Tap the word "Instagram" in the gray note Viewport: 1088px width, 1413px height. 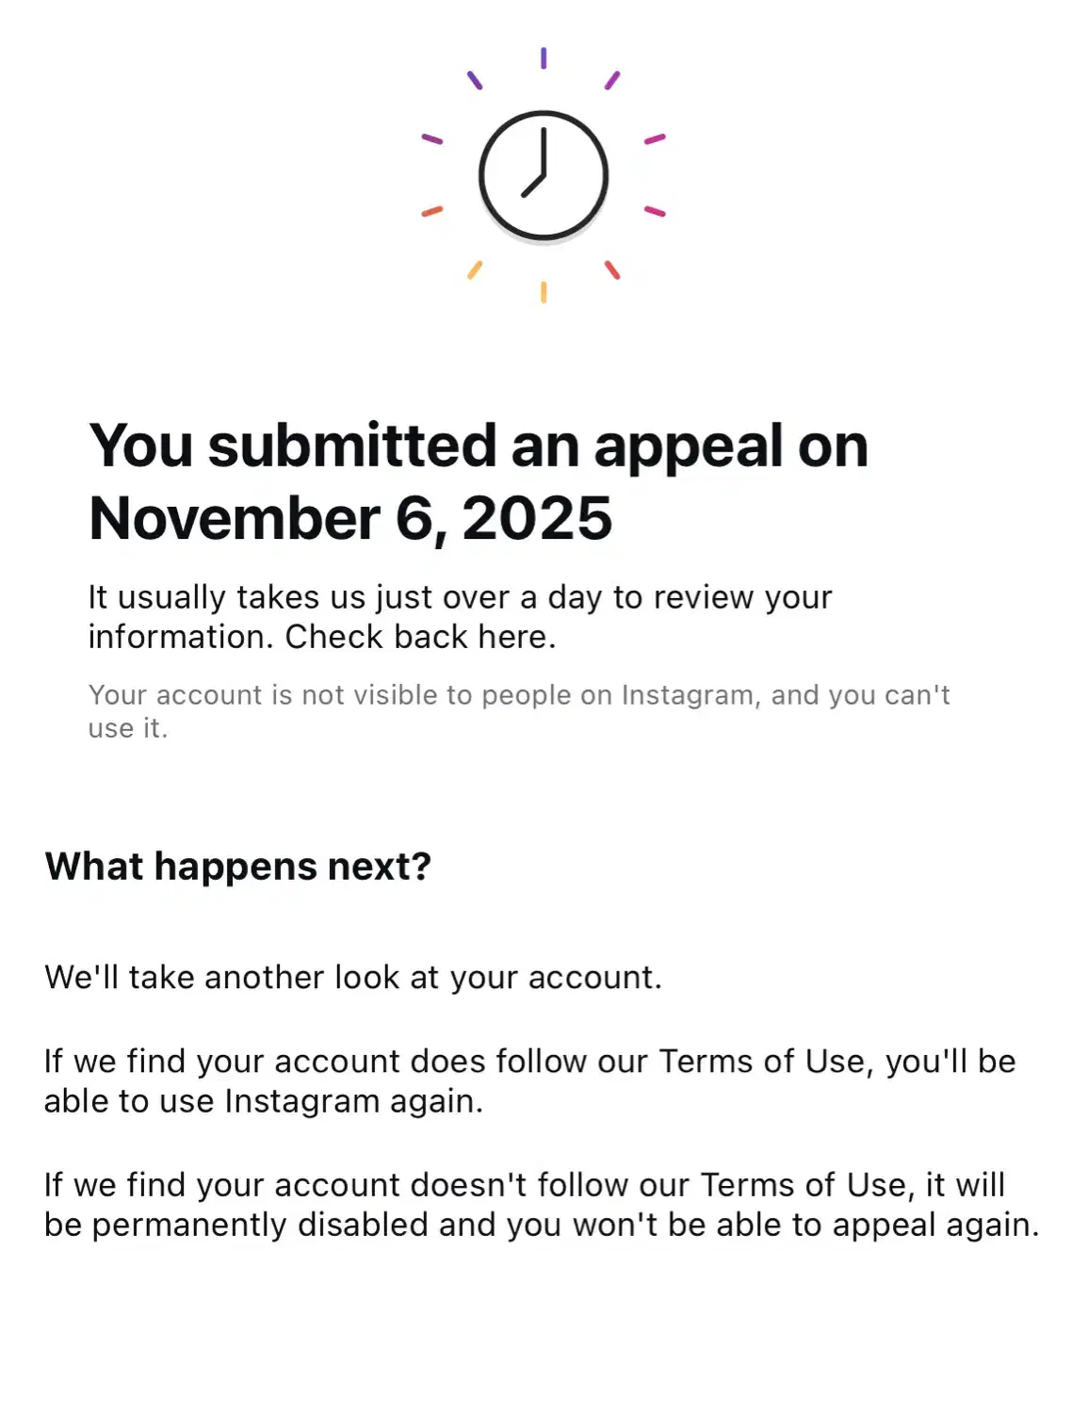tap(688, 695)
